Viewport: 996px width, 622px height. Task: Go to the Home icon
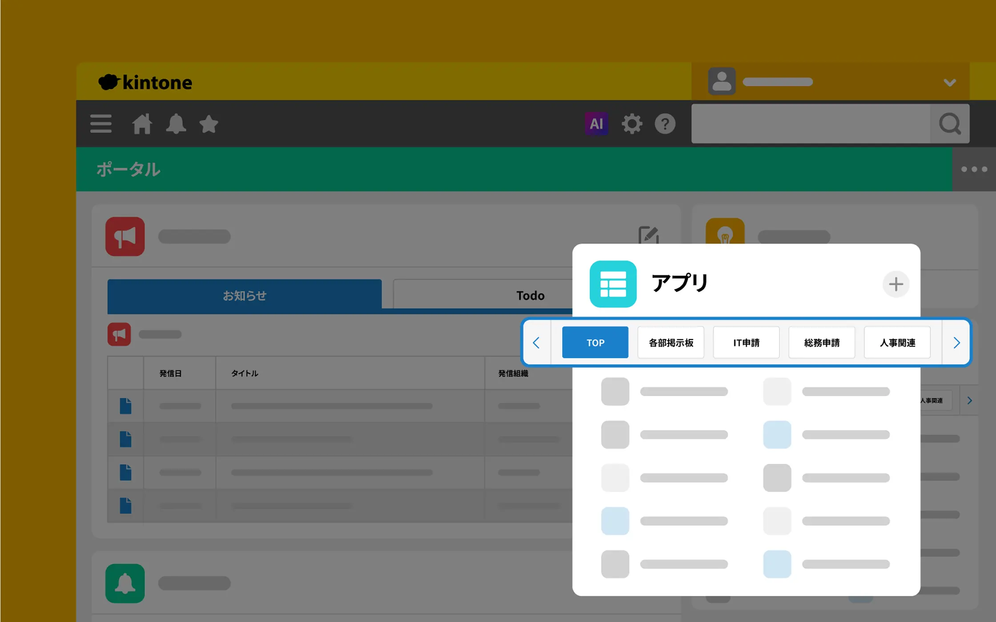click(x=142, y=124)
